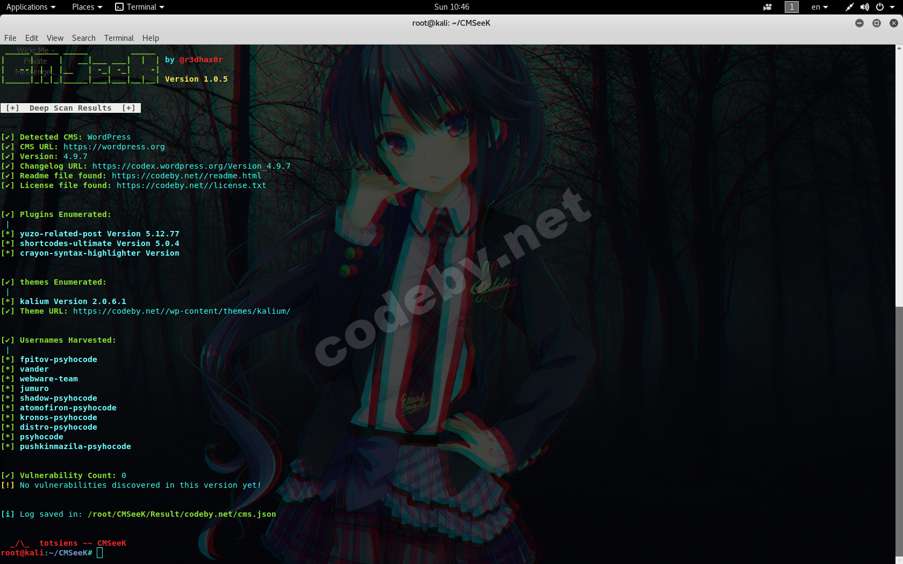Open the Edit menu
The height and width of the screenshot is (564, 903).
(32, 38)
